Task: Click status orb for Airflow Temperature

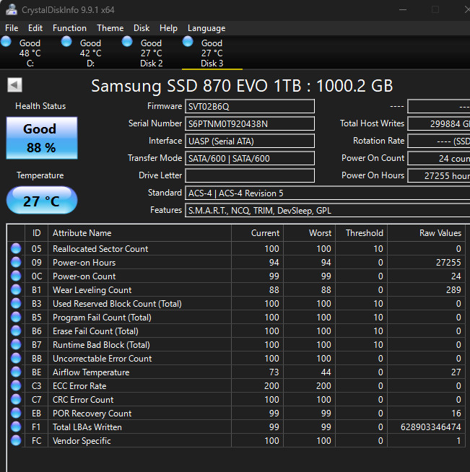Action: click(16, 372)
